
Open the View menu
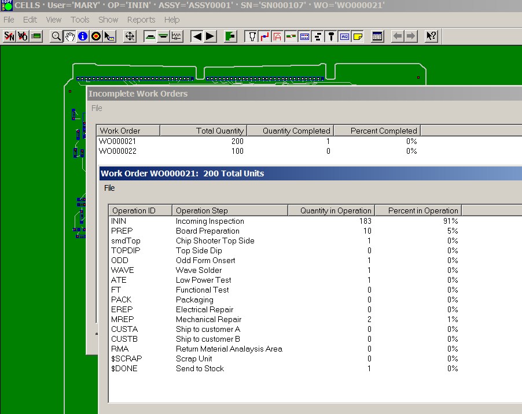(x=53, y=19)
